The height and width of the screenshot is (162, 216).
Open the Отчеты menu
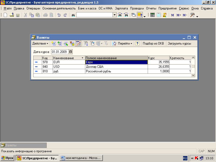[151, 8]
